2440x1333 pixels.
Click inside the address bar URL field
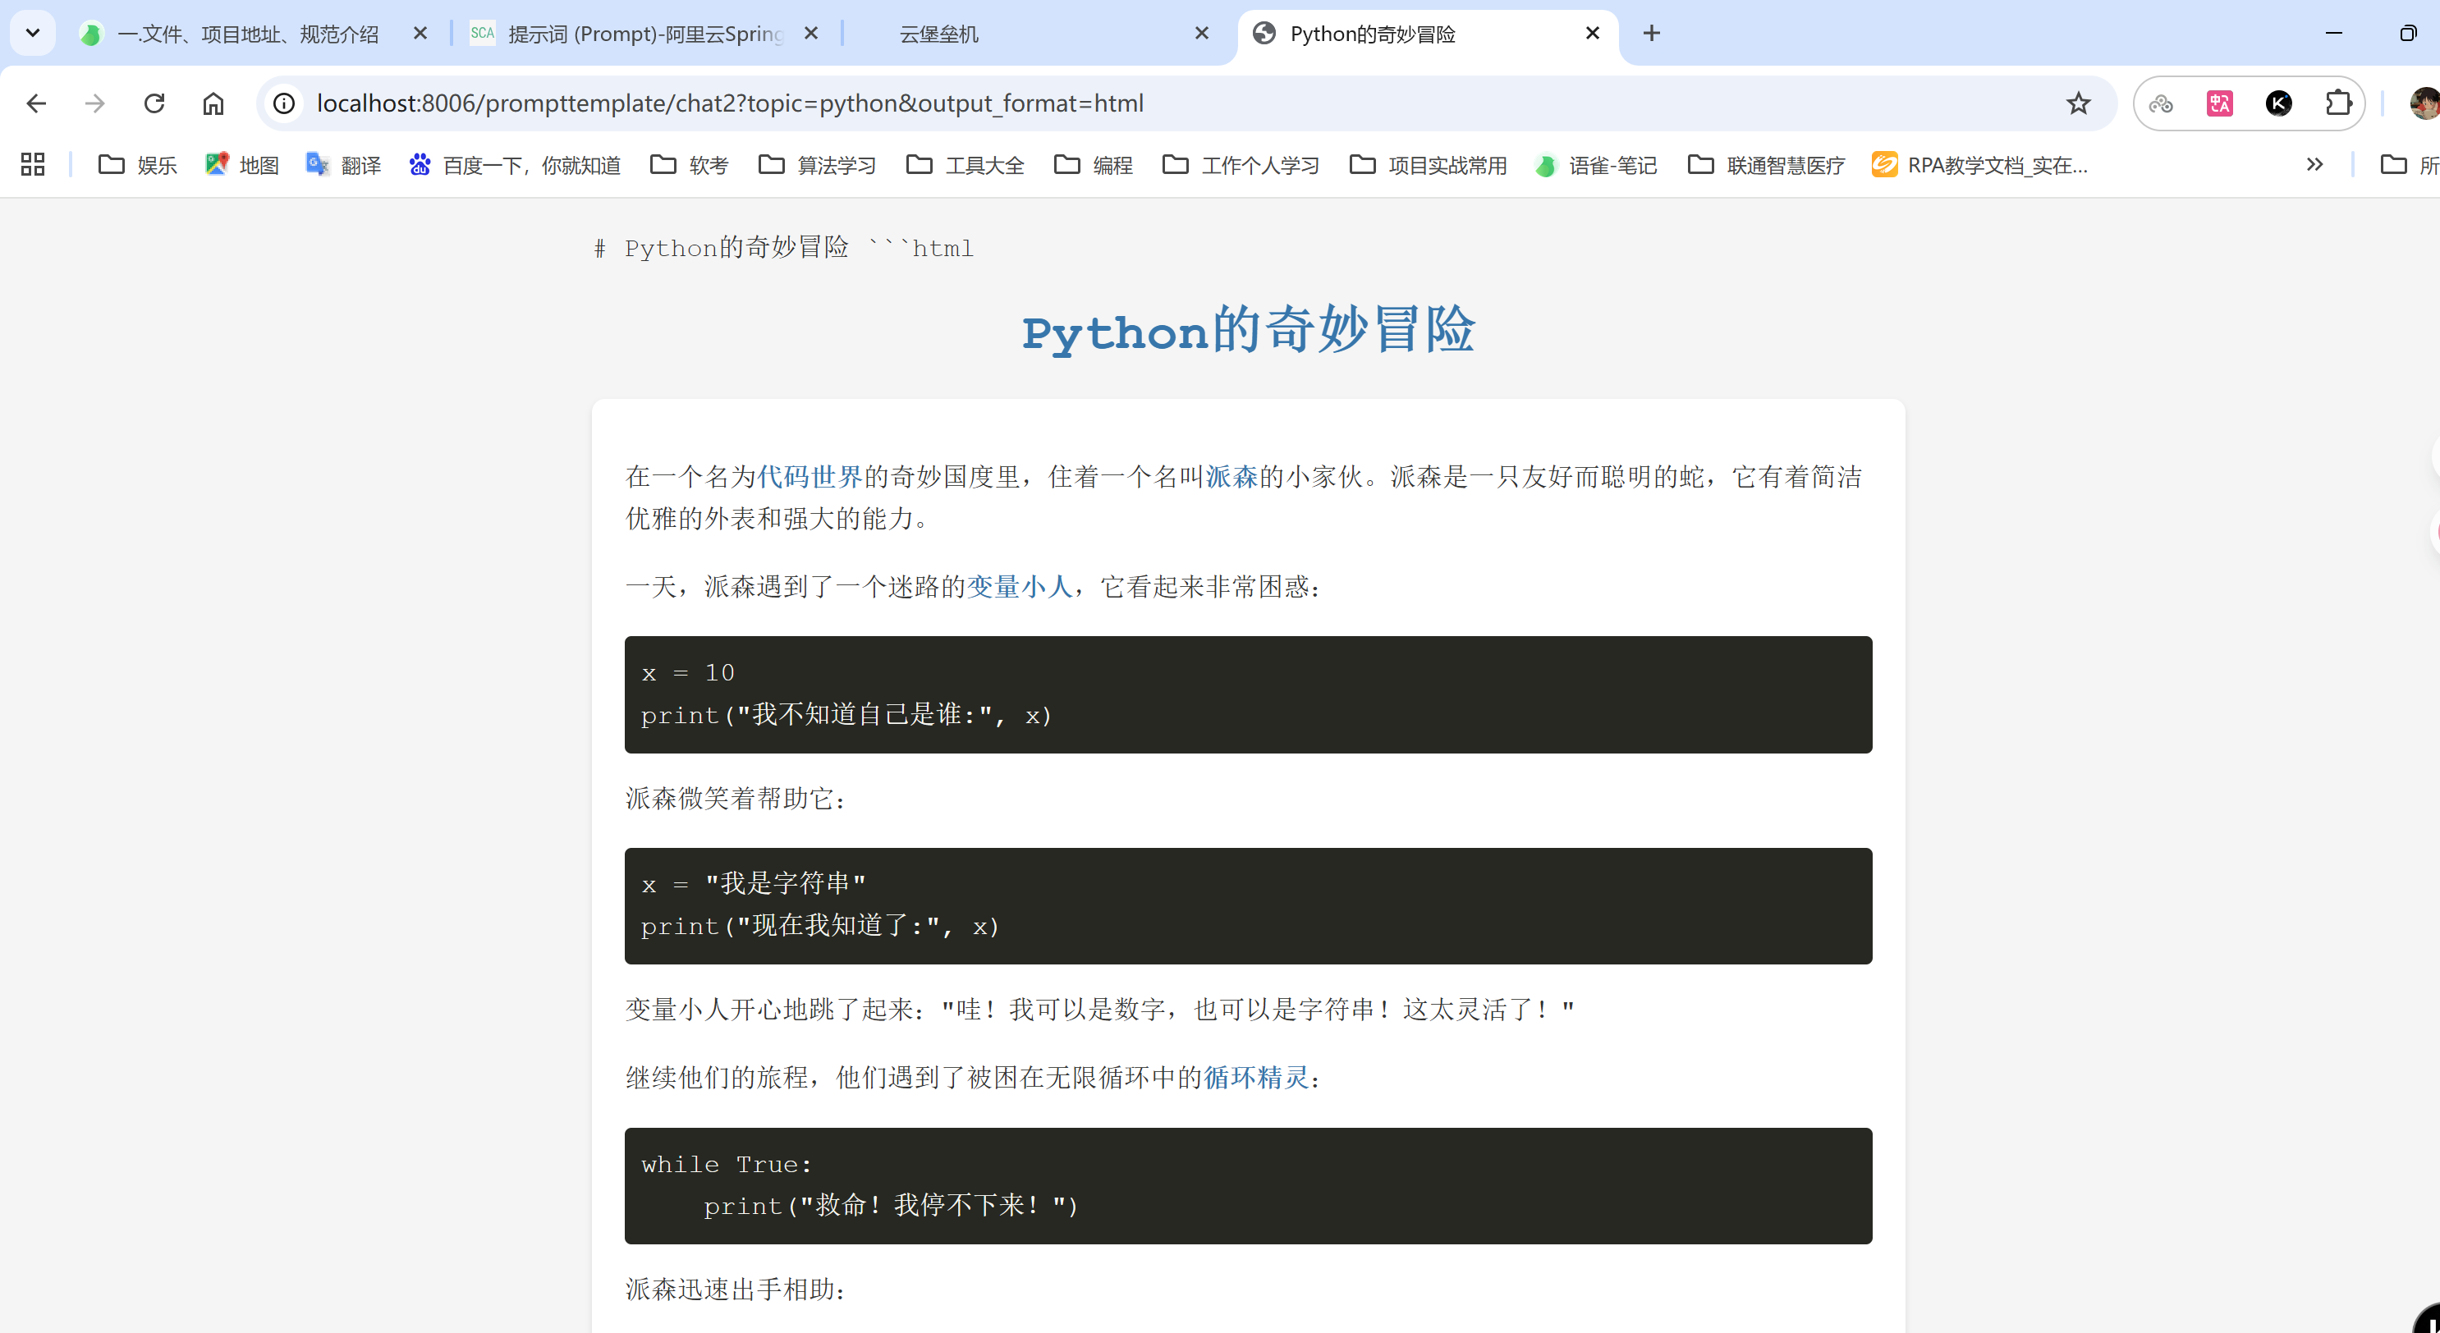click(729, 103)
